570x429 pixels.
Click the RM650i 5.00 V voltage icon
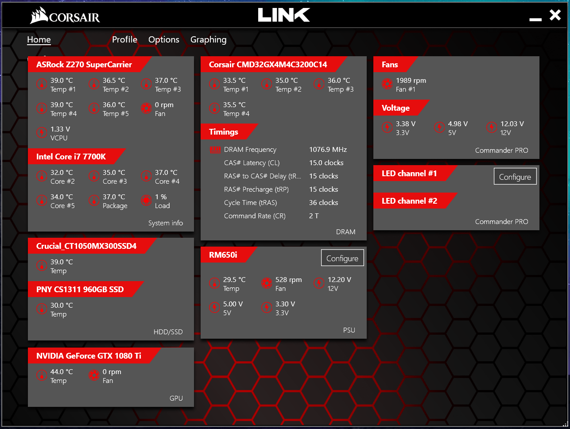tap(214, 308)
